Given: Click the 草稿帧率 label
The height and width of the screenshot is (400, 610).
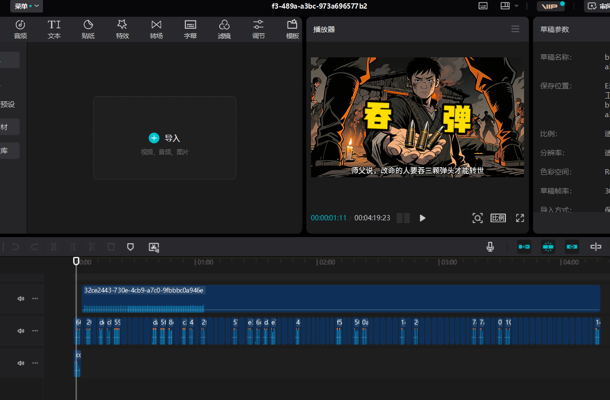Looking at the screenshot, I should [556, 191].
